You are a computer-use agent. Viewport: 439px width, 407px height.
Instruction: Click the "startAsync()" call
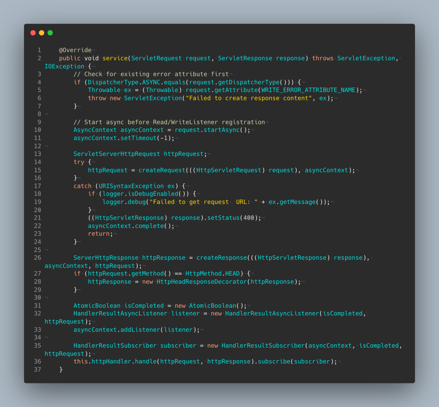(x=225, y=130)
